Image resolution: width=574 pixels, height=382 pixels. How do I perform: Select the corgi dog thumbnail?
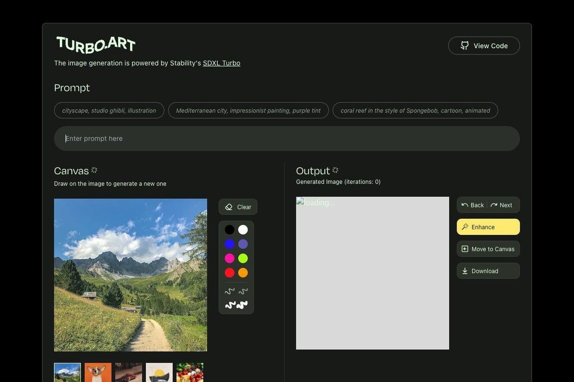click(98, 373)
